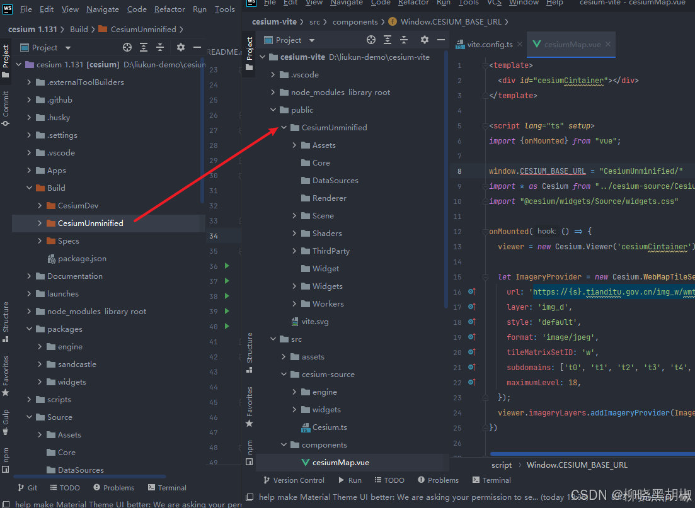Click WebStorm logo in left window title bar

[x=7, y=9]
